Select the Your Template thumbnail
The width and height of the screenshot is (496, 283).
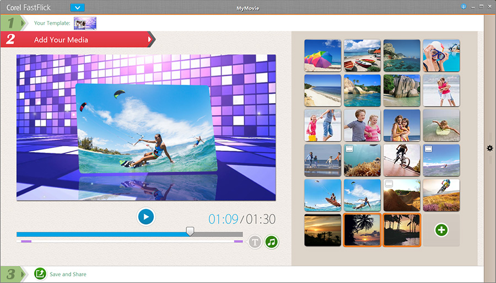85,23
